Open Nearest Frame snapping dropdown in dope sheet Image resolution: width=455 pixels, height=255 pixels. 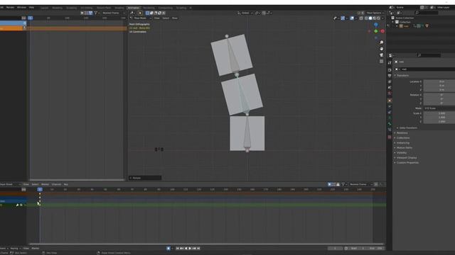click(360, 184)
